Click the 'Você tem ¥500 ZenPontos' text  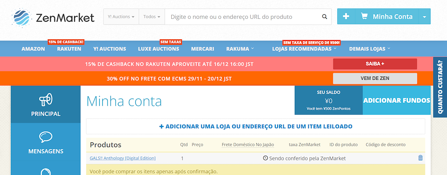pos(328,108)
